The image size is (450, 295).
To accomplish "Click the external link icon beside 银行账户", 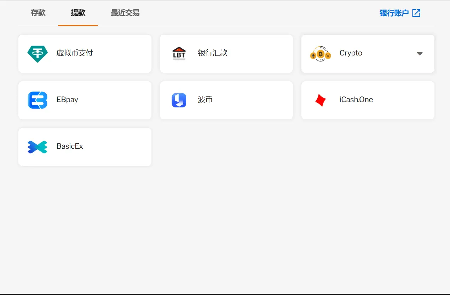I will [417, 13].
